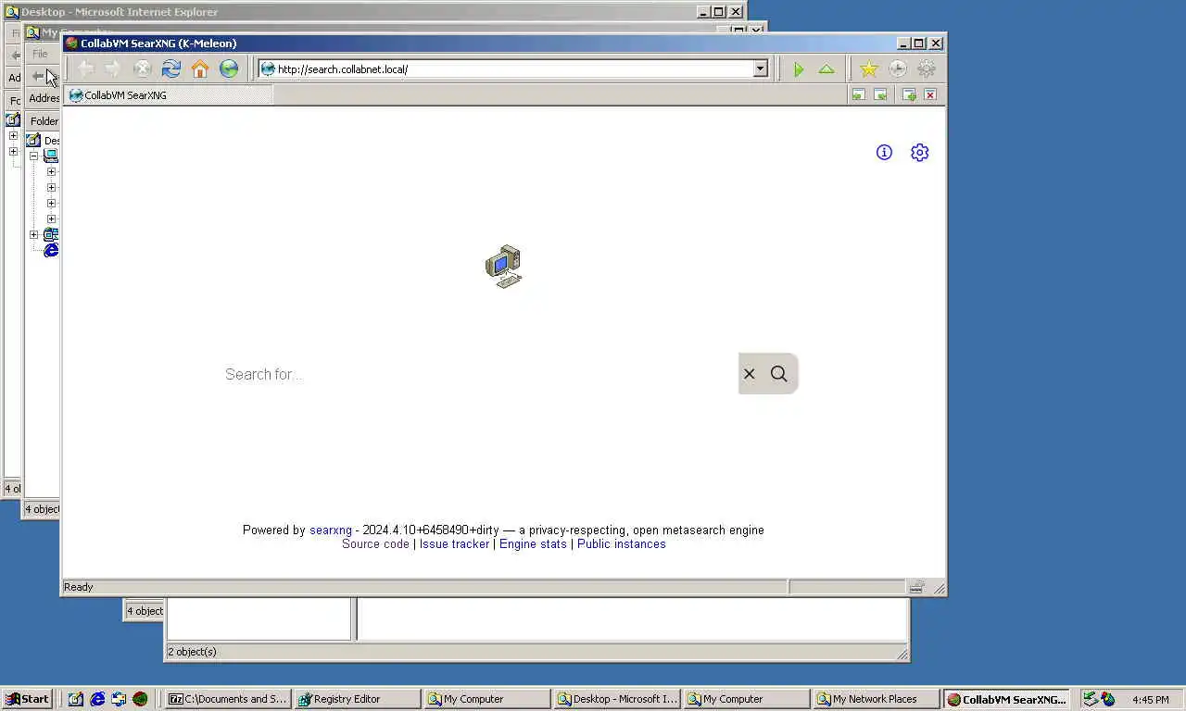The height and width of the screenshot is (711, 1186).
Task: Open SearXNG About info icon
Action: (x=884, y=153)
